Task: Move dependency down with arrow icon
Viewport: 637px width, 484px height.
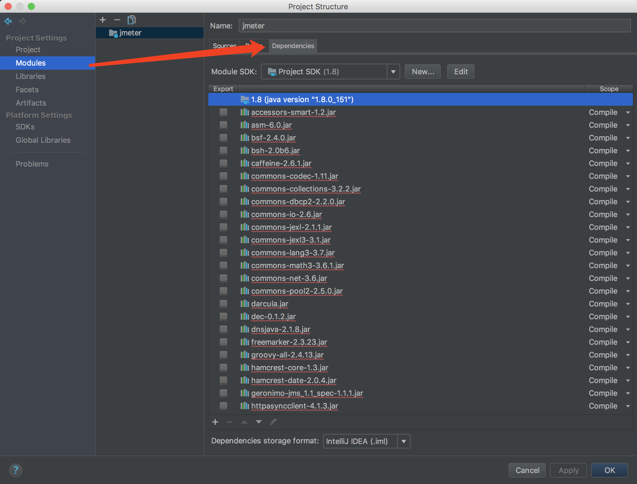Action: pos(259,422)
